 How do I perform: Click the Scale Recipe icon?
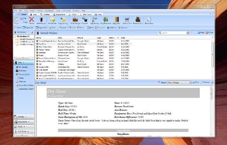pyautogui.click(x=75, y=20)
